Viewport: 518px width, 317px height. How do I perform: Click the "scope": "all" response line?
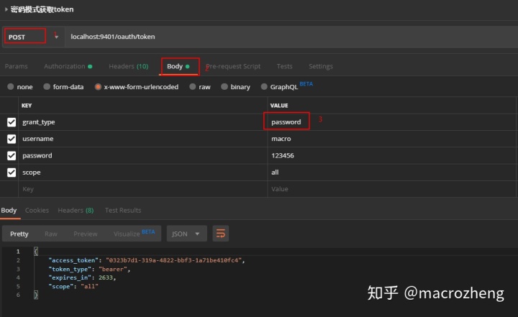(x=73, y=286)
